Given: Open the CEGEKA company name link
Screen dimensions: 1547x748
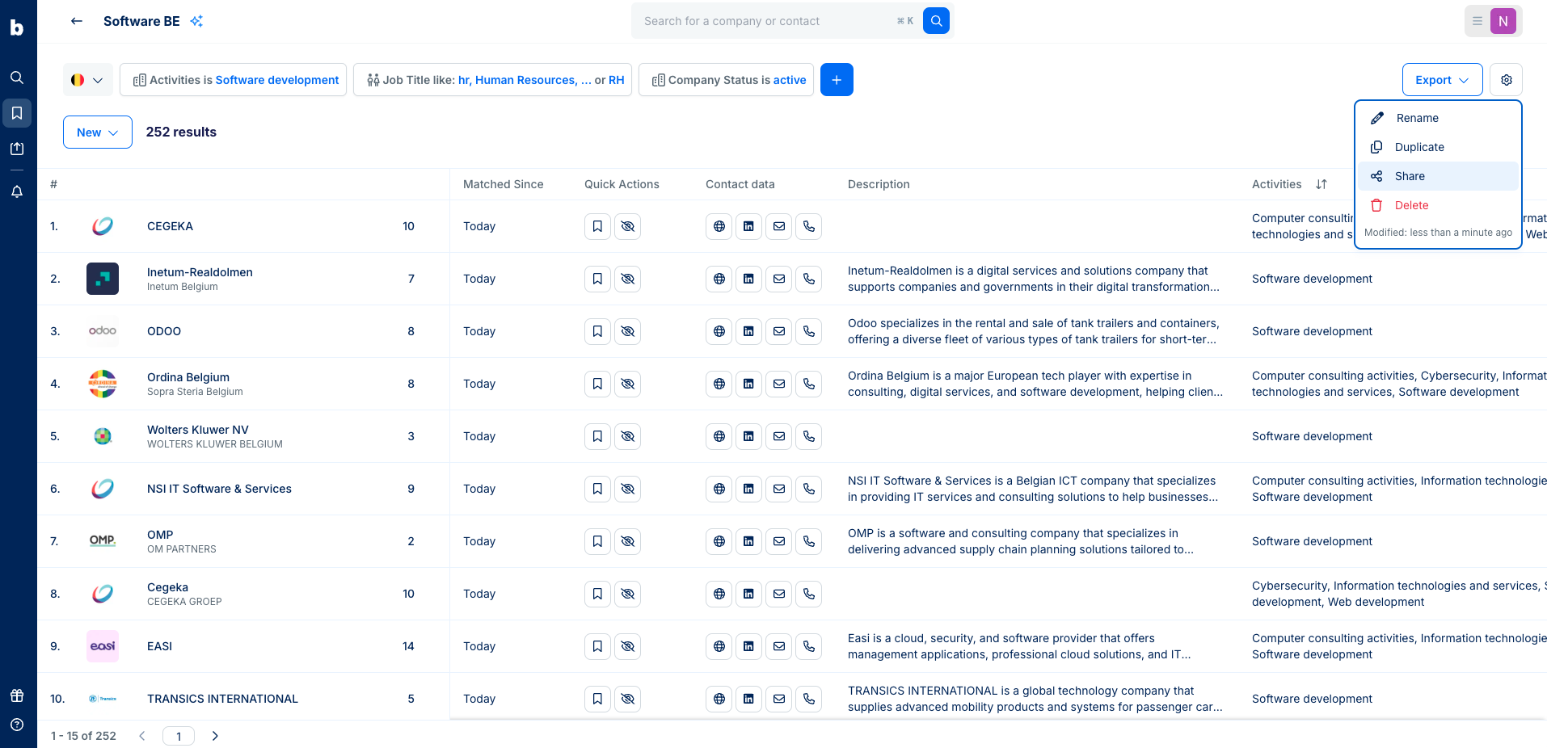Looking at the screenshot, I should click(x=170, y=226).
